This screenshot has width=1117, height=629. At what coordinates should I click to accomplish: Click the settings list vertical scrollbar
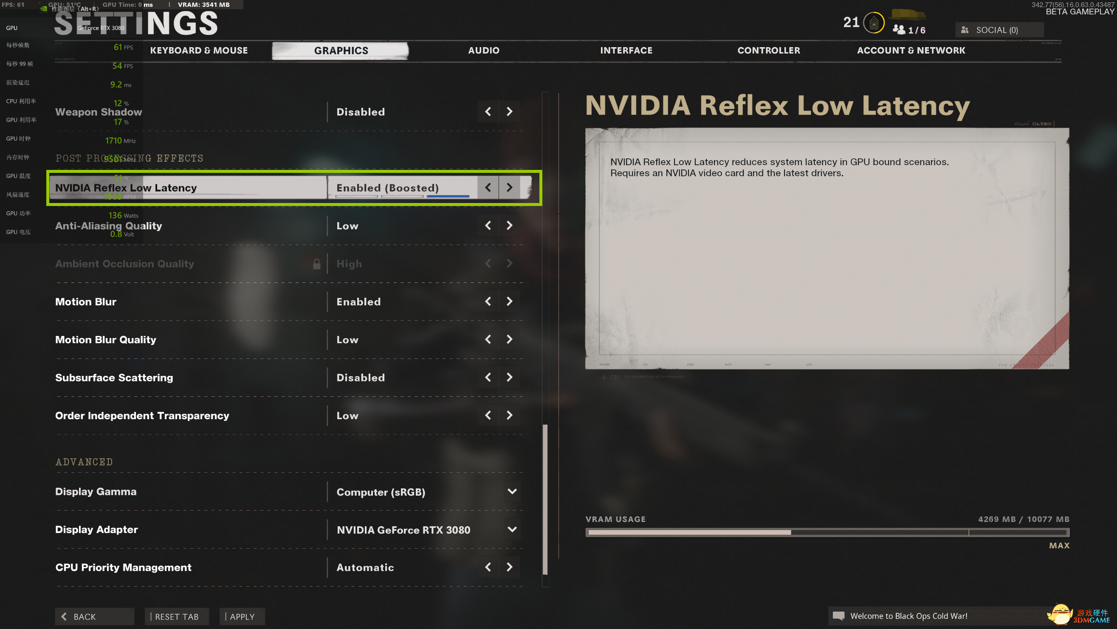tap(545, 499)
